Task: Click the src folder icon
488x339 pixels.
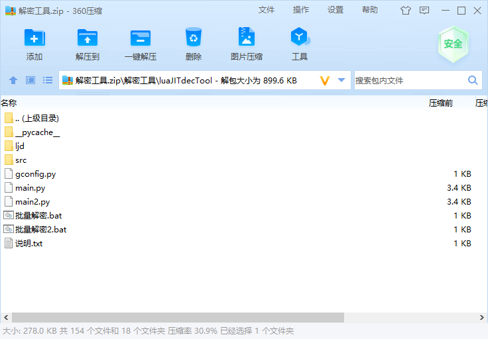Action: (9, 160)
